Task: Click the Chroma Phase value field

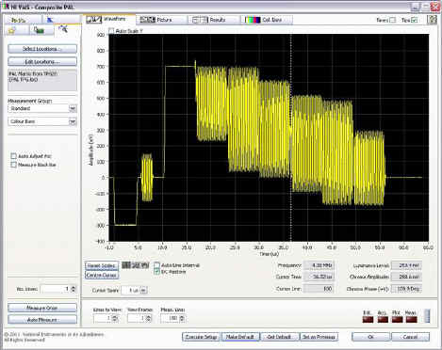Action: [406, 289]
